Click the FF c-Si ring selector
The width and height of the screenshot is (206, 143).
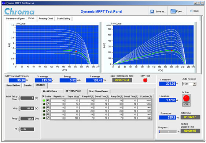point(27,129)
